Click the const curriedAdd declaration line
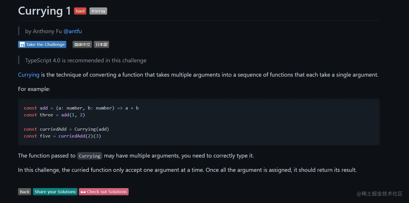 click(x=66, y=129)
